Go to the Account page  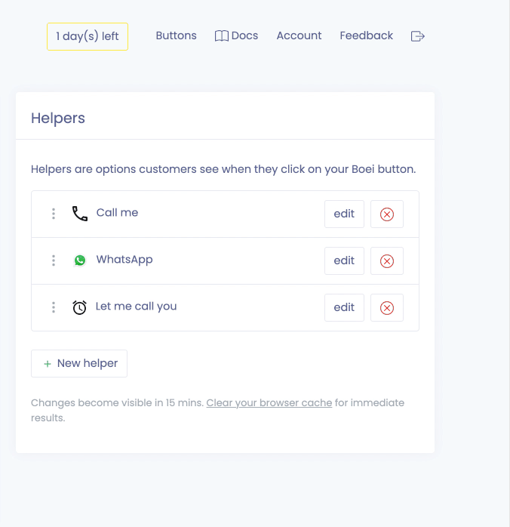point(299,35)
